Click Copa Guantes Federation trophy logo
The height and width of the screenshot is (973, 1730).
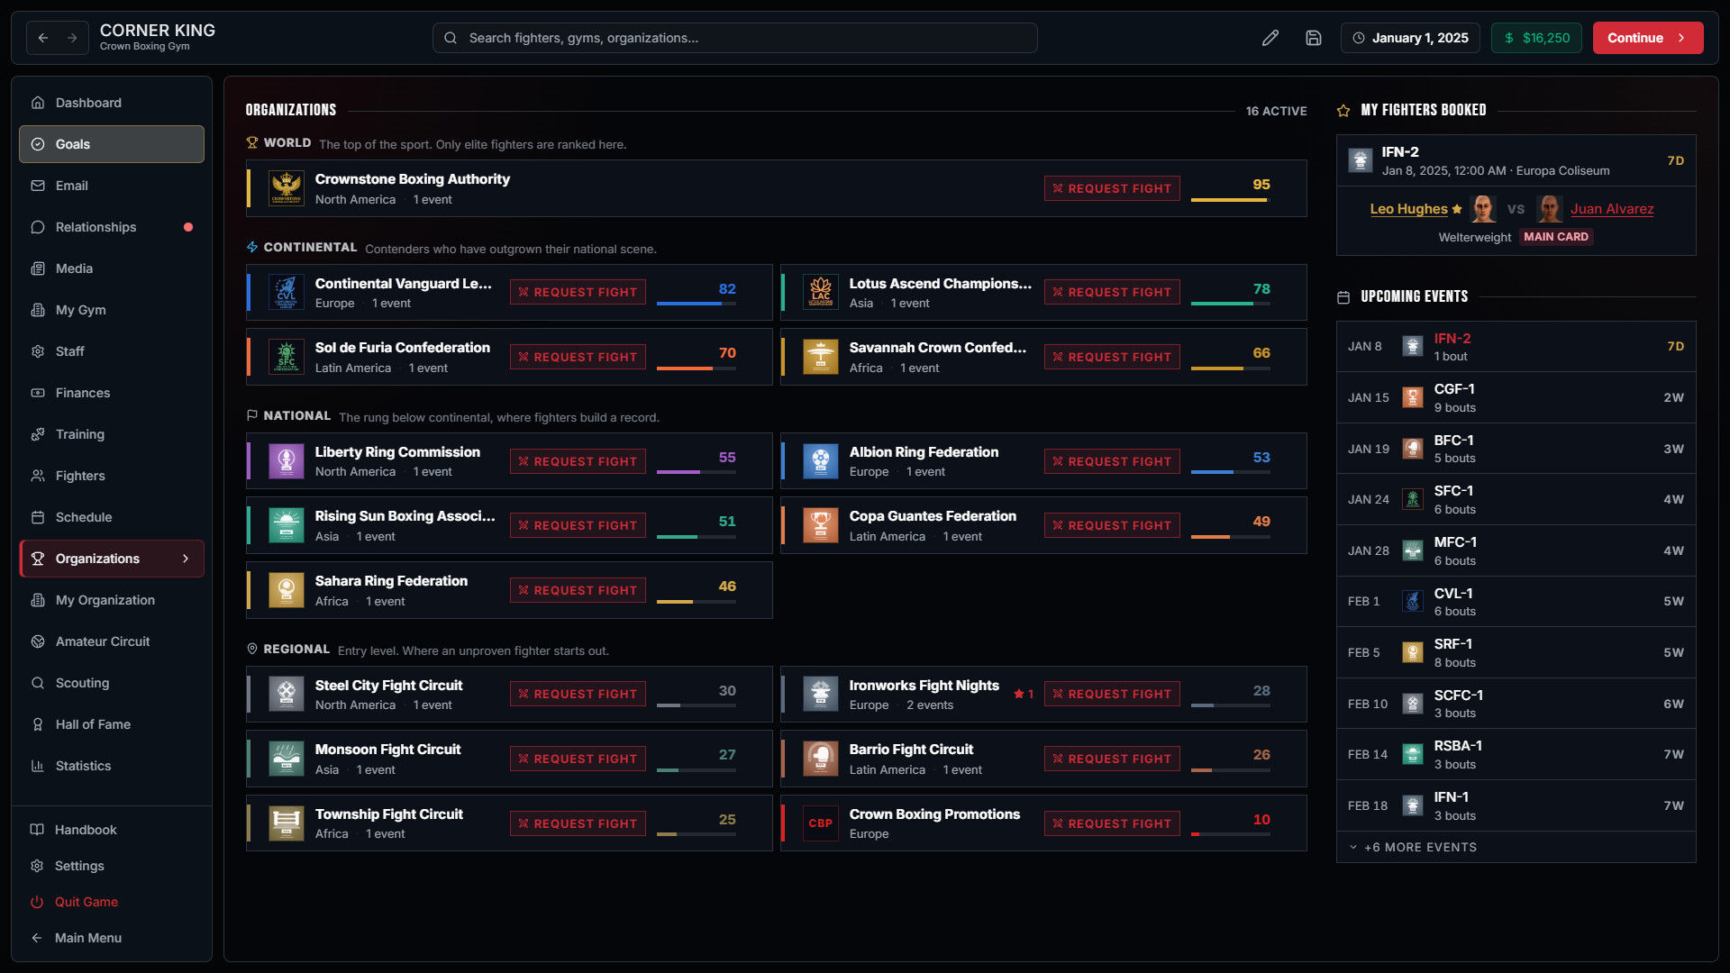point(821,525)
